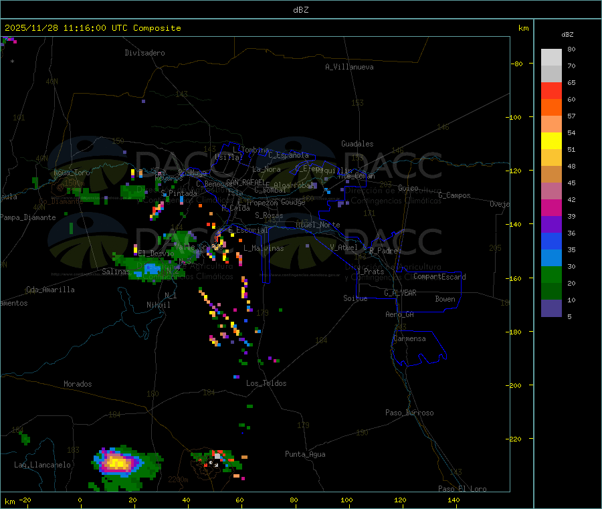Select the magenta 39-42 dBZ legend swatch
The width and height of the screenshot is (602, 509).
click(x=551, y=207)
